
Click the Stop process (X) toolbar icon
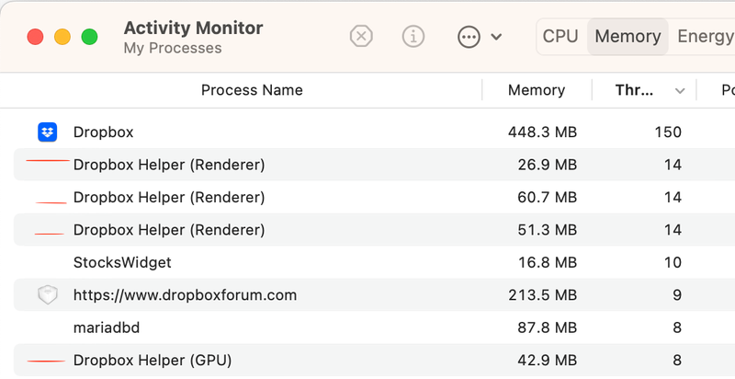click(361, 36)
